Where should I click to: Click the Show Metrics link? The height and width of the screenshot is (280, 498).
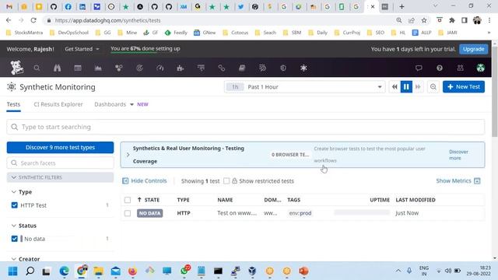pyautogui.click(x=458, y=181)
